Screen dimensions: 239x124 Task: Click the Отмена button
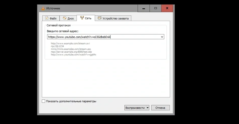[160, 108]
